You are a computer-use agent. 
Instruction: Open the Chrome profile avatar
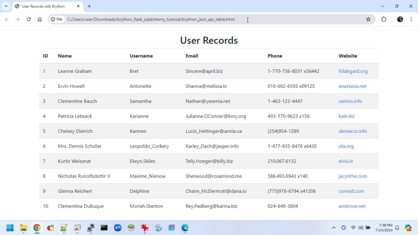[x=400, y=19]
